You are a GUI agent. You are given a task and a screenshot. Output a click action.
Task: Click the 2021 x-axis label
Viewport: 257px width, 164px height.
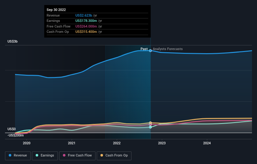click(x=72, y=143)
